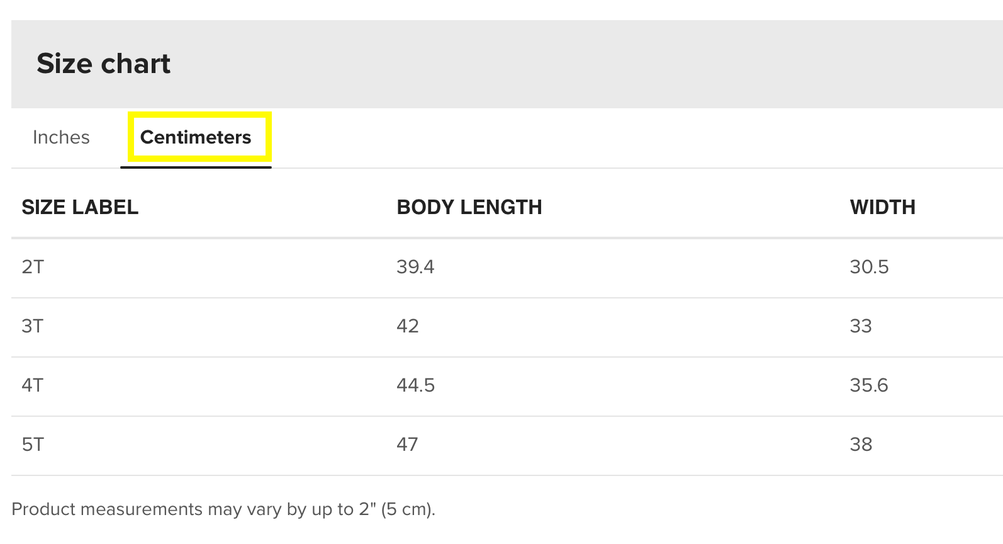Screen dimensions: 1003x544
Task: Select the 2T size label cell
Action: tap(33, 267)
